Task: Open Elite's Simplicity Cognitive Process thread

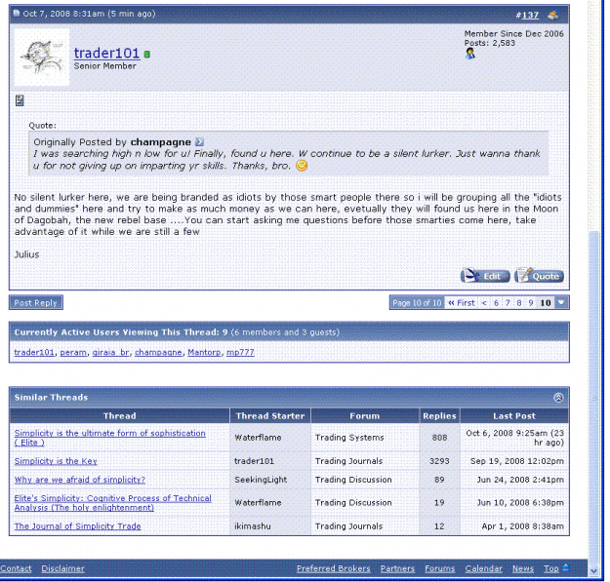Action: point(113,503)
